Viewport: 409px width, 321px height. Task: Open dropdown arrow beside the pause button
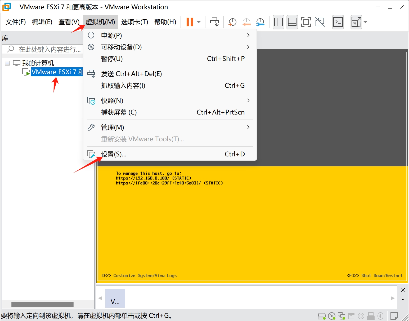coord(199,22)
